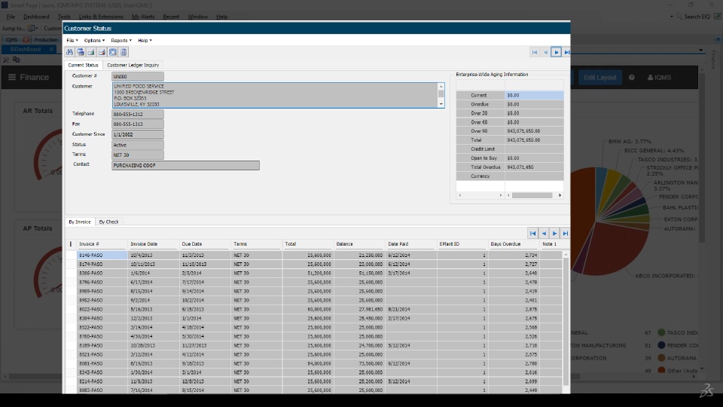This screenshot has width=723, height=407.
Task: Jump to last invoice in grid navigator
Action: [x=566, y=234]
